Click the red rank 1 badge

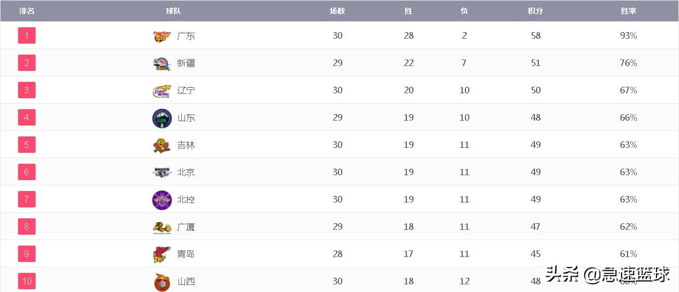tap(27, 35)
